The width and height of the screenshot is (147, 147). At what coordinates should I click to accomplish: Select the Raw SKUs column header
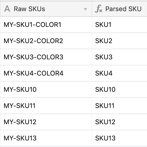(x=46, y=9)
